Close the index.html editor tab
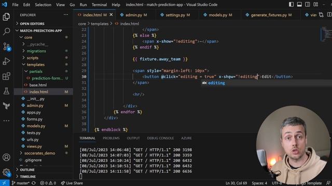Viewport: 332px width, 186px height. (x=111, y=15)
